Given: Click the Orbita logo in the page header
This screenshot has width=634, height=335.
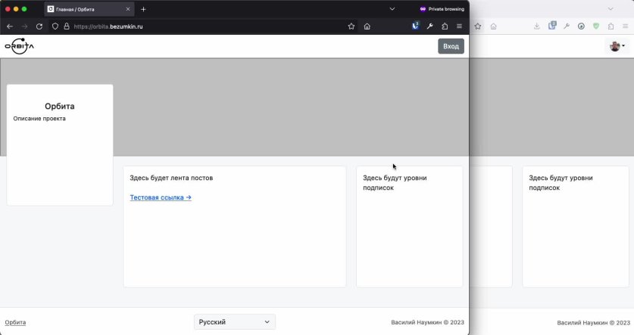Looking at the screenshot, I should pyautogui.click(x=20, y=46).
